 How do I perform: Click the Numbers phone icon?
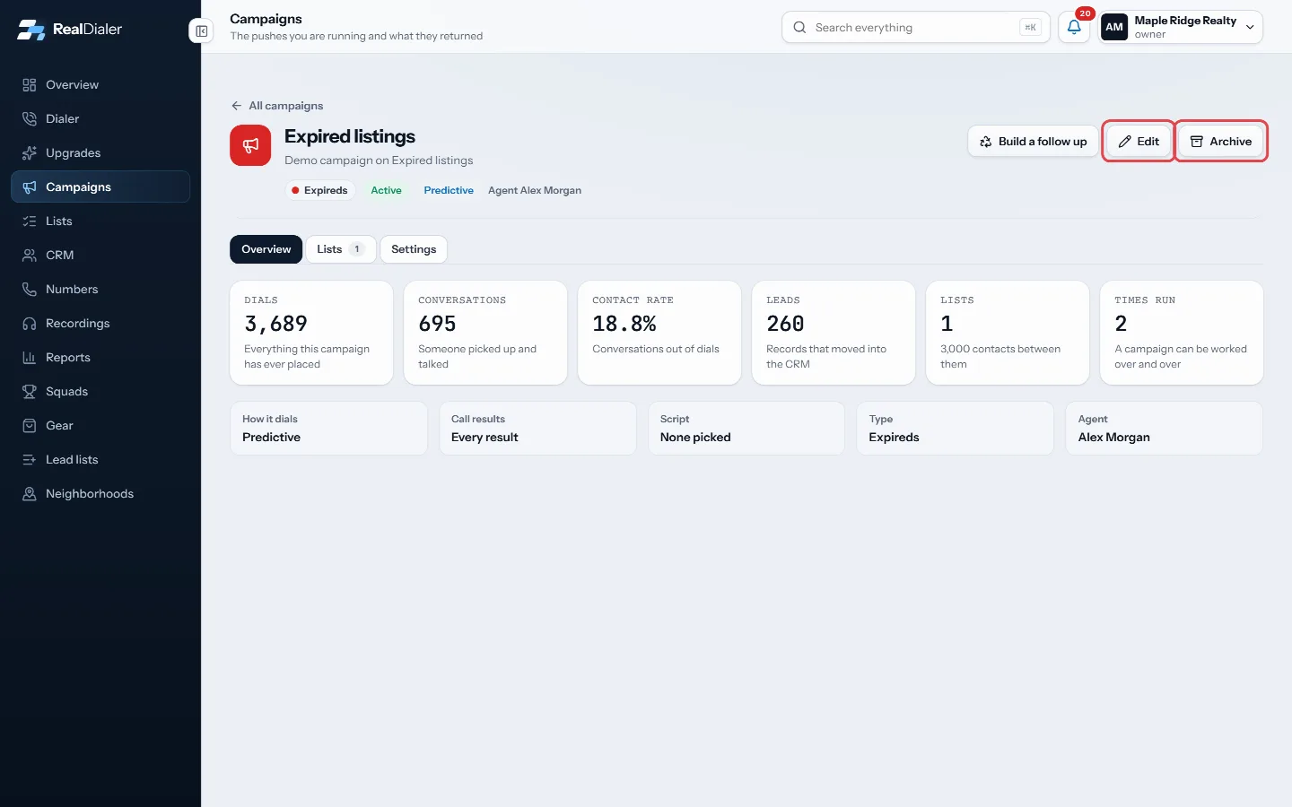(x=30, y=290)
